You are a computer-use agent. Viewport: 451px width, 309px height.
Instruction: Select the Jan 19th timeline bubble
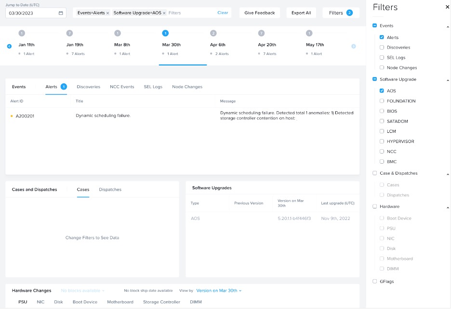pos(70,33)
